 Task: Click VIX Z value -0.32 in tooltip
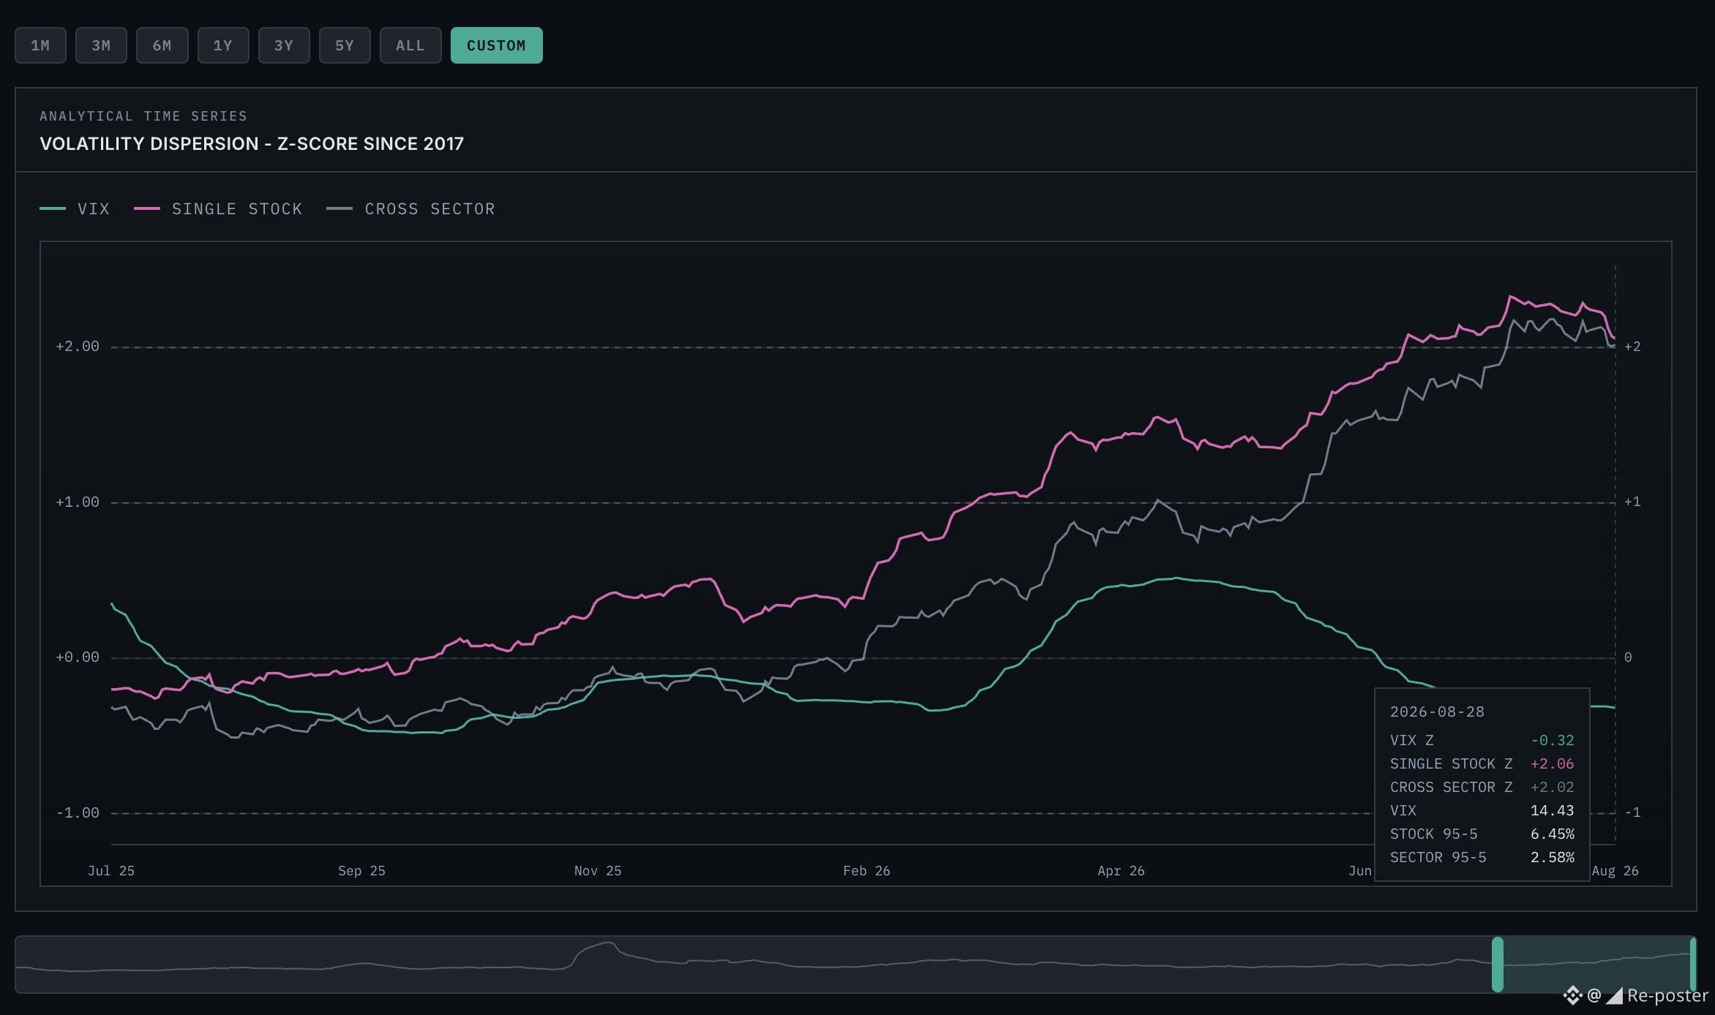pyautogui.click(x=1552, y=741)
